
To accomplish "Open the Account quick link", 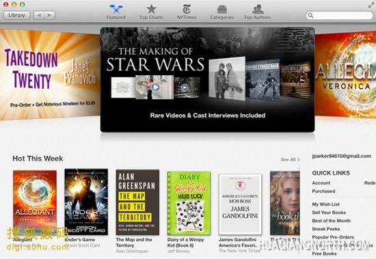I will coord(321,183).
